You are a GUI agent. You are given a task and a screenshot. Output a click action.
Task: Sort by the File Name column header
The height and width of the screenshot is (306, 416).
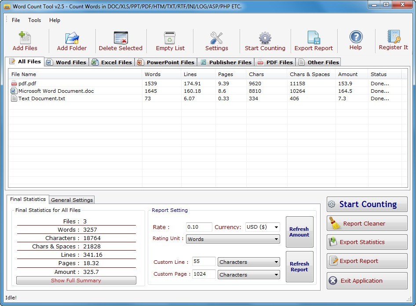tap(75, 74)
